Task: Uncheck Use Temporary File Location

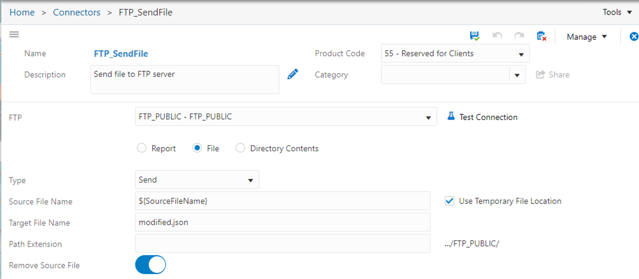Action: (x=449, y=201)
